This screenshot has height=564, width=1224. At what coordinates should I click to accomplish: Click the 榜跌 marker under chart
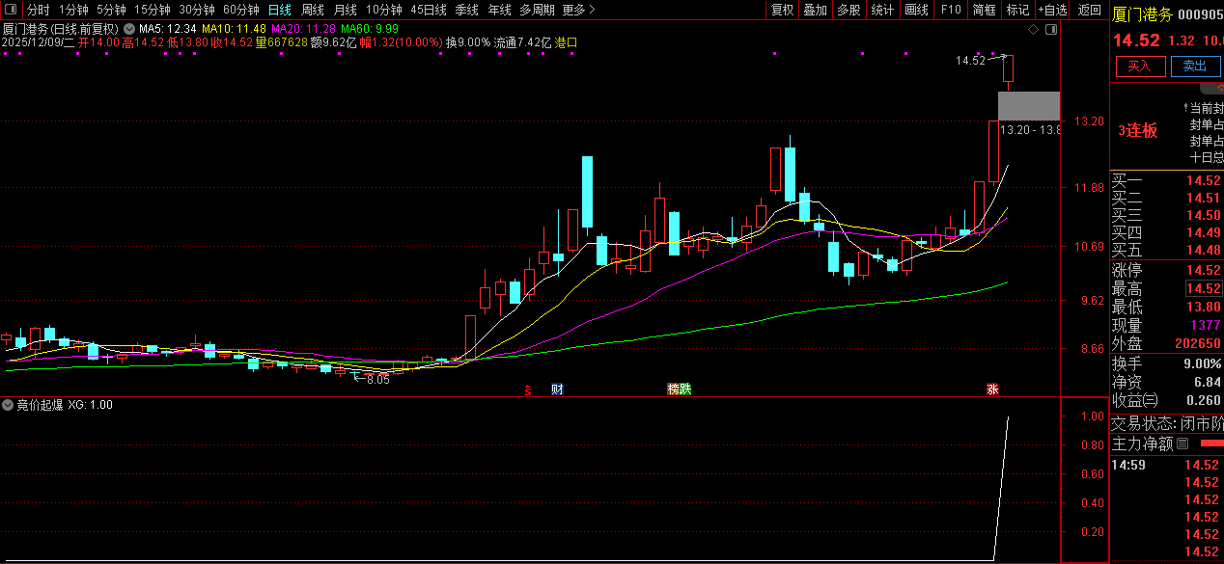(x=680, y=389)
